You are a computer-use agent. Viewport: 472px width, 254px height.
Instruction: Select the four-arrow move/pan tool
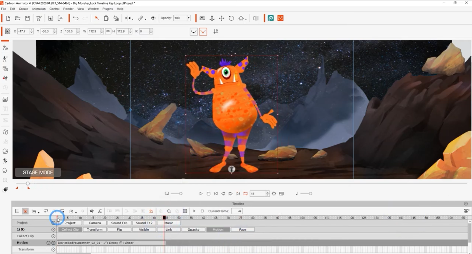(222, 18)
